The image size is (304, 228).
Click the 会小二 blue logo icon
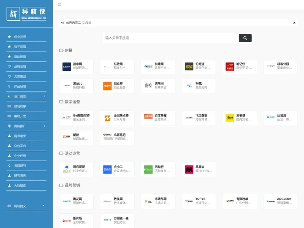point(107,169)
